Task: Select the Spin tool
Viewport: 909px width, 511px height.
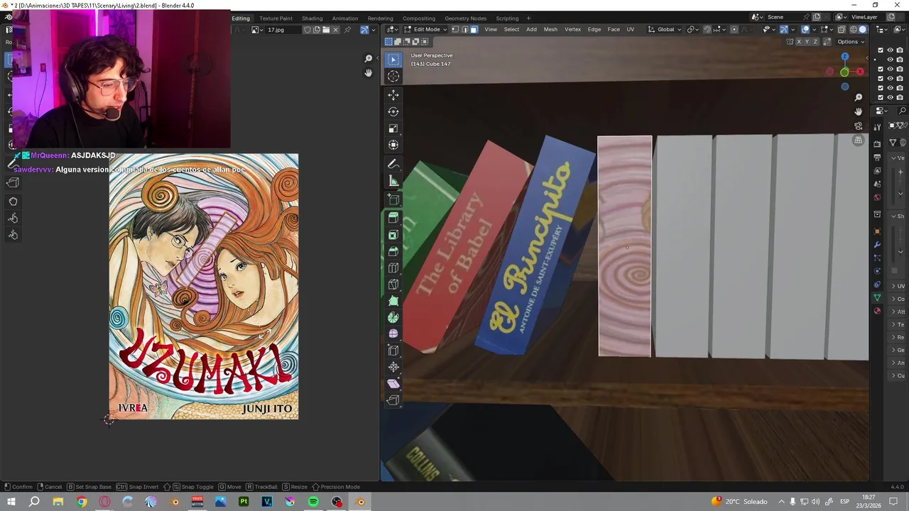Action: click(393, 317)
